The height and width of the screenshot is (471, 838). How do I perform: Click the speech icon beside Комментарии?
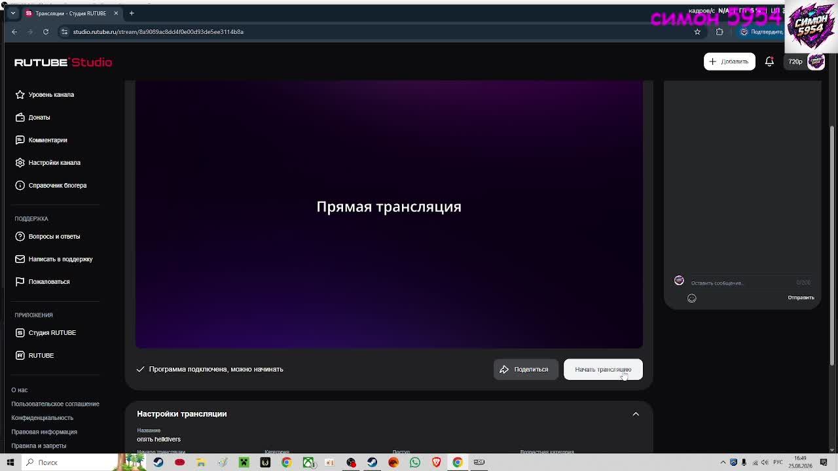[20, 140]
